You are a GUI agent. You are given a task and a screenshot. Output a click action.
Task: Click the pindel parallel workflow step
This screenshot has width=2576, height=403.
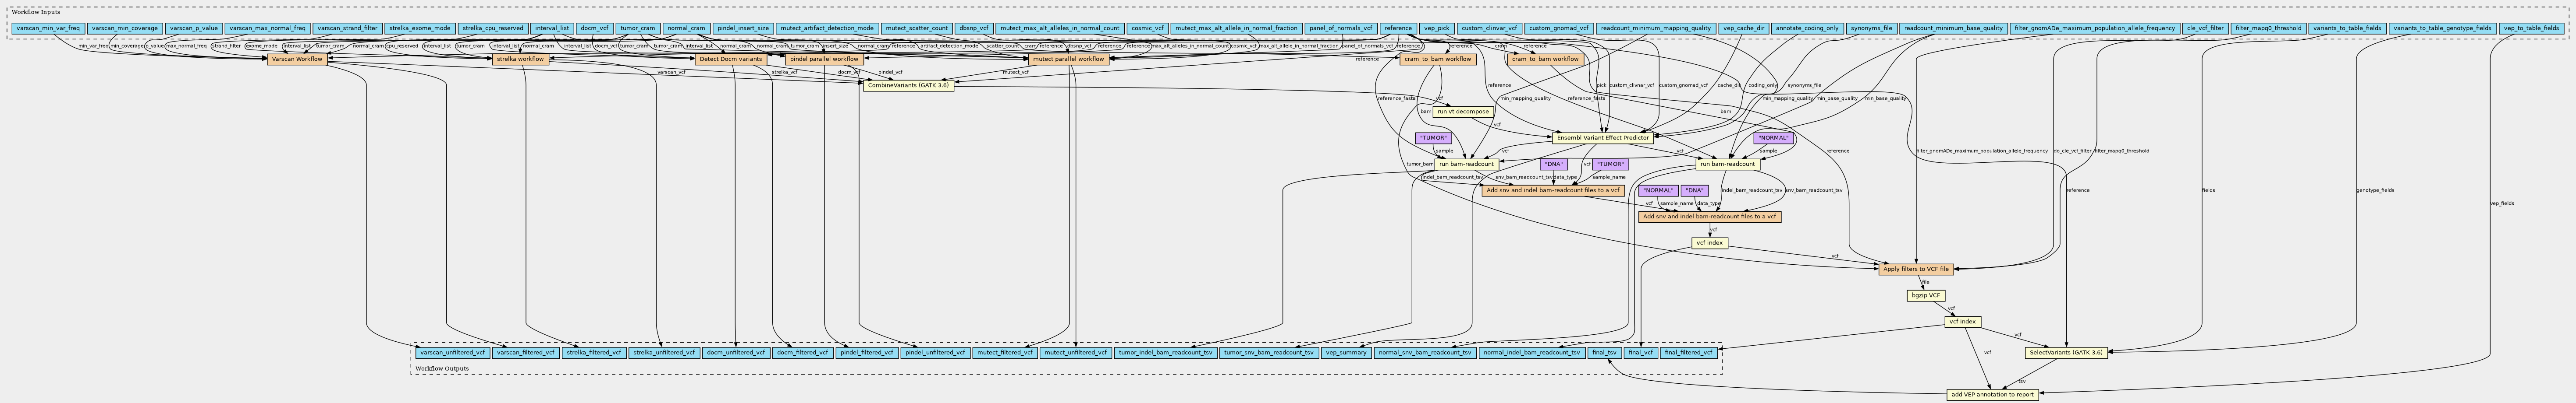[824, 59]
